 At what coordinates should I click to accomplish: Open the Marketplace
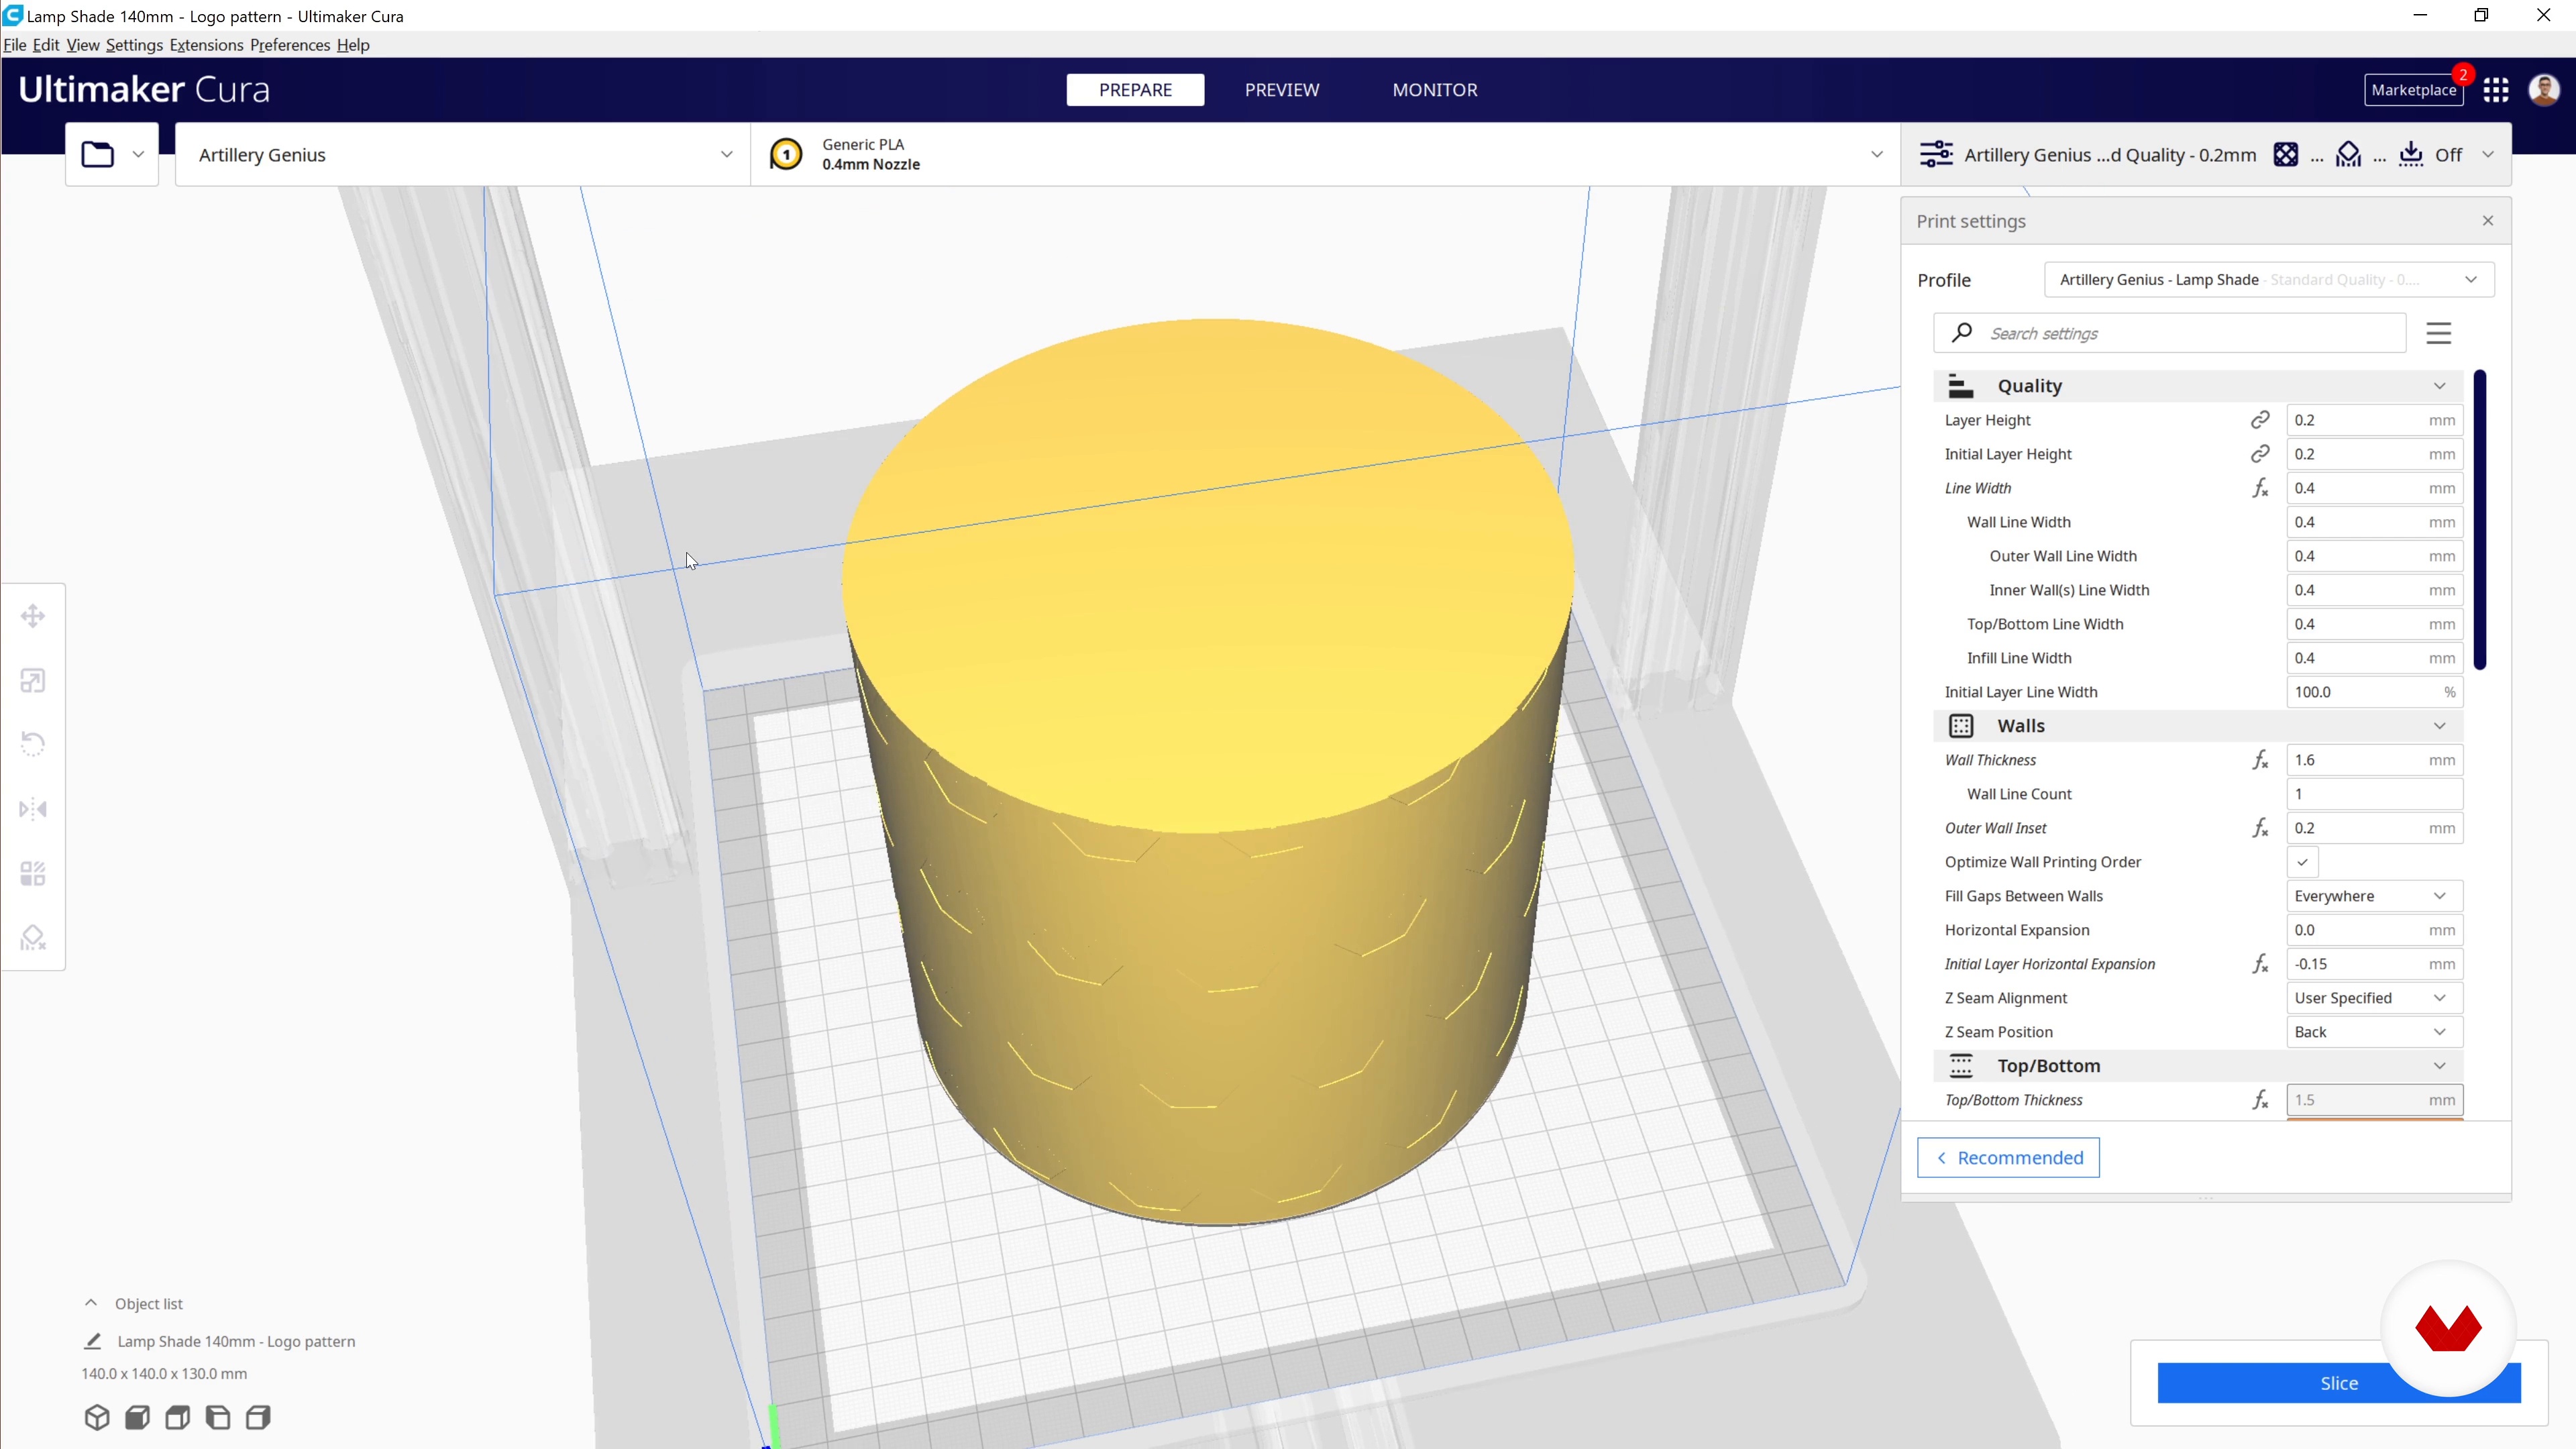[x=2413, y=90]
